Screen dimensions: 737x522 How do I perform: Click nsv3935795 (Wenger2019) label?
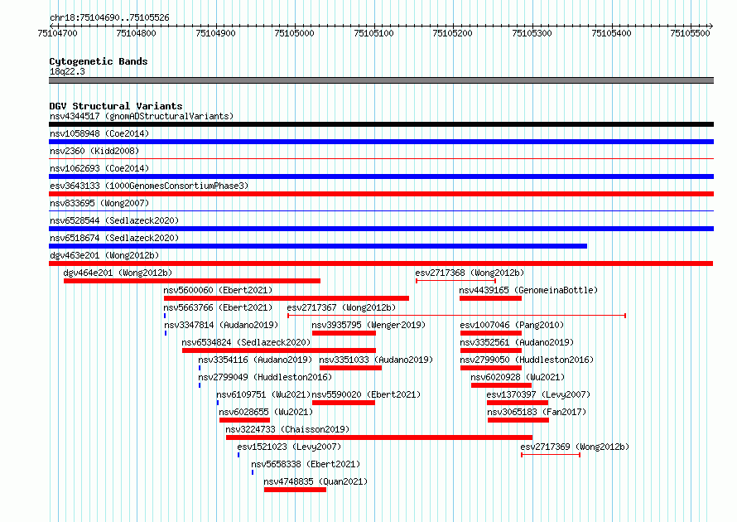368,325
